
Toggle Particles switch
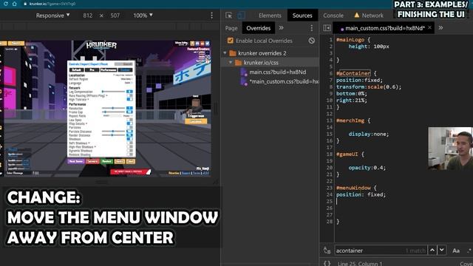pos(130,127)
